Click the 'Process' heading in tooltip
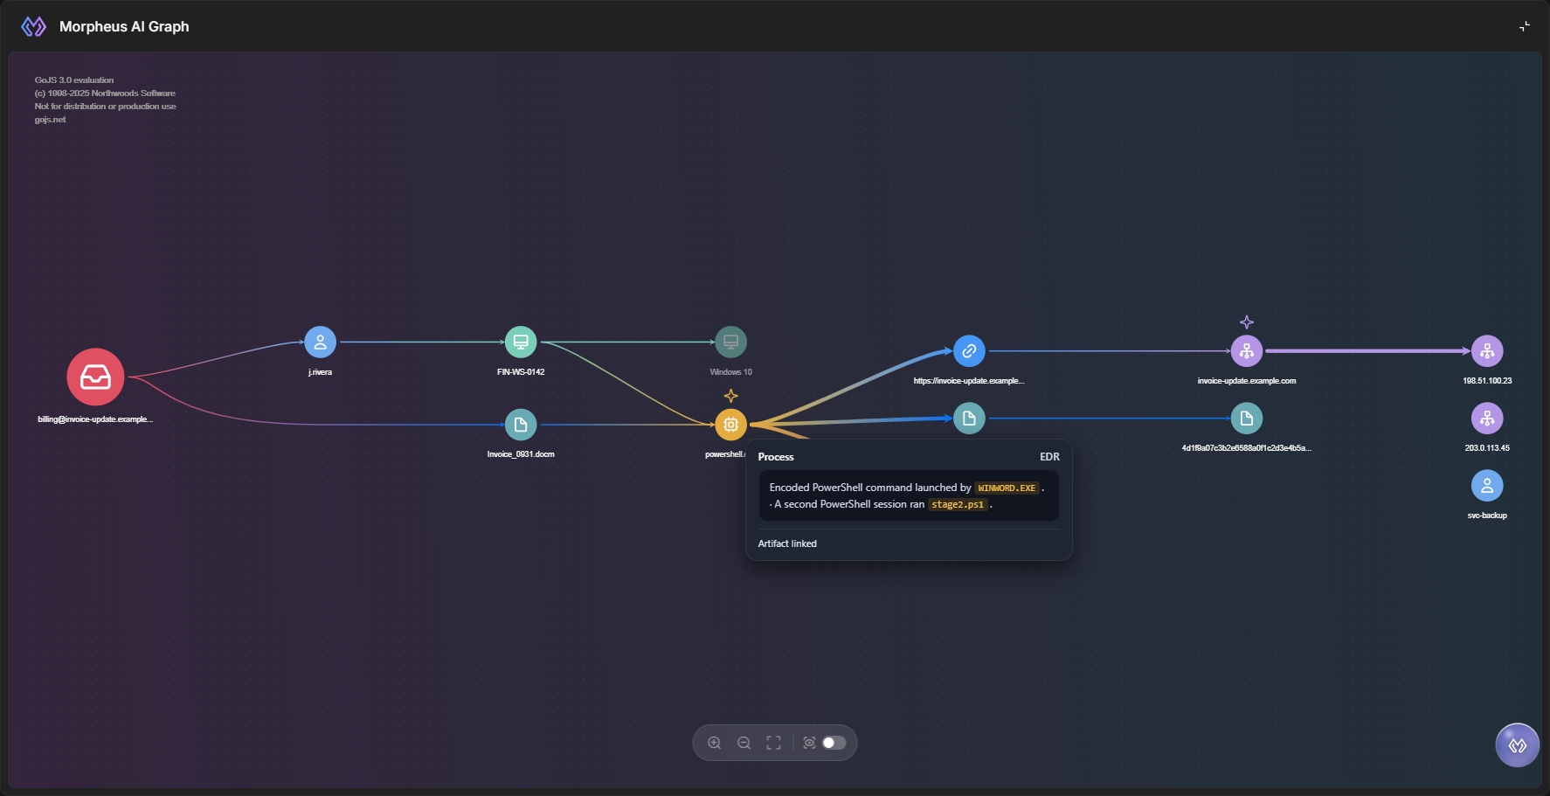Viewport: 1550px width, 796px height. point(776,457)
